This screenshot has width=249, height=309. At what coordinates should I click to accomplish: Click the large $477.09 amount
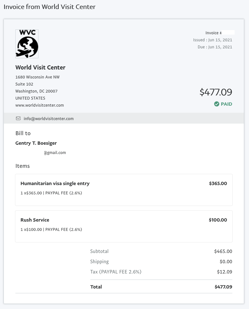coord(216,92)
